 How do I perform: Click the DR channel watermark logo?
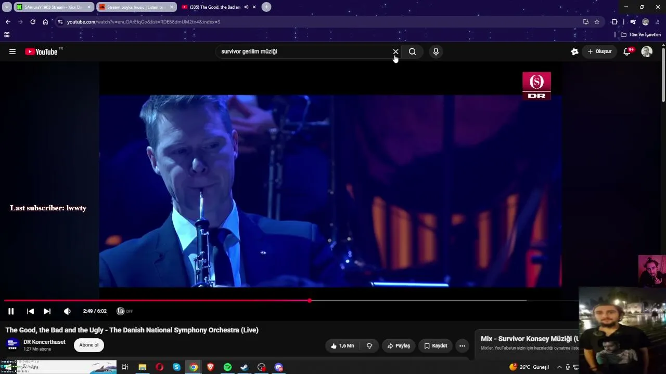536,86
